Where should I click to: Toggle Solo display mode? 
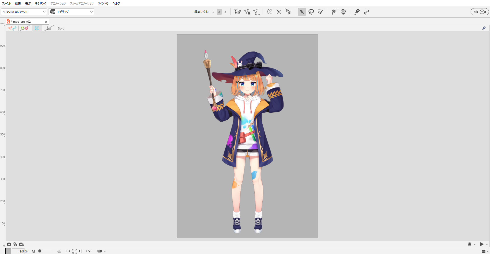[61, 28]
